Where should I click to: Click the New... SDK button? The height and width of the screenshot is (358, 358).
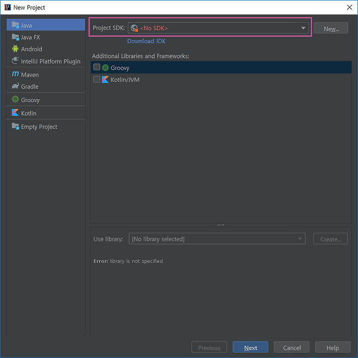click(331, 28)
